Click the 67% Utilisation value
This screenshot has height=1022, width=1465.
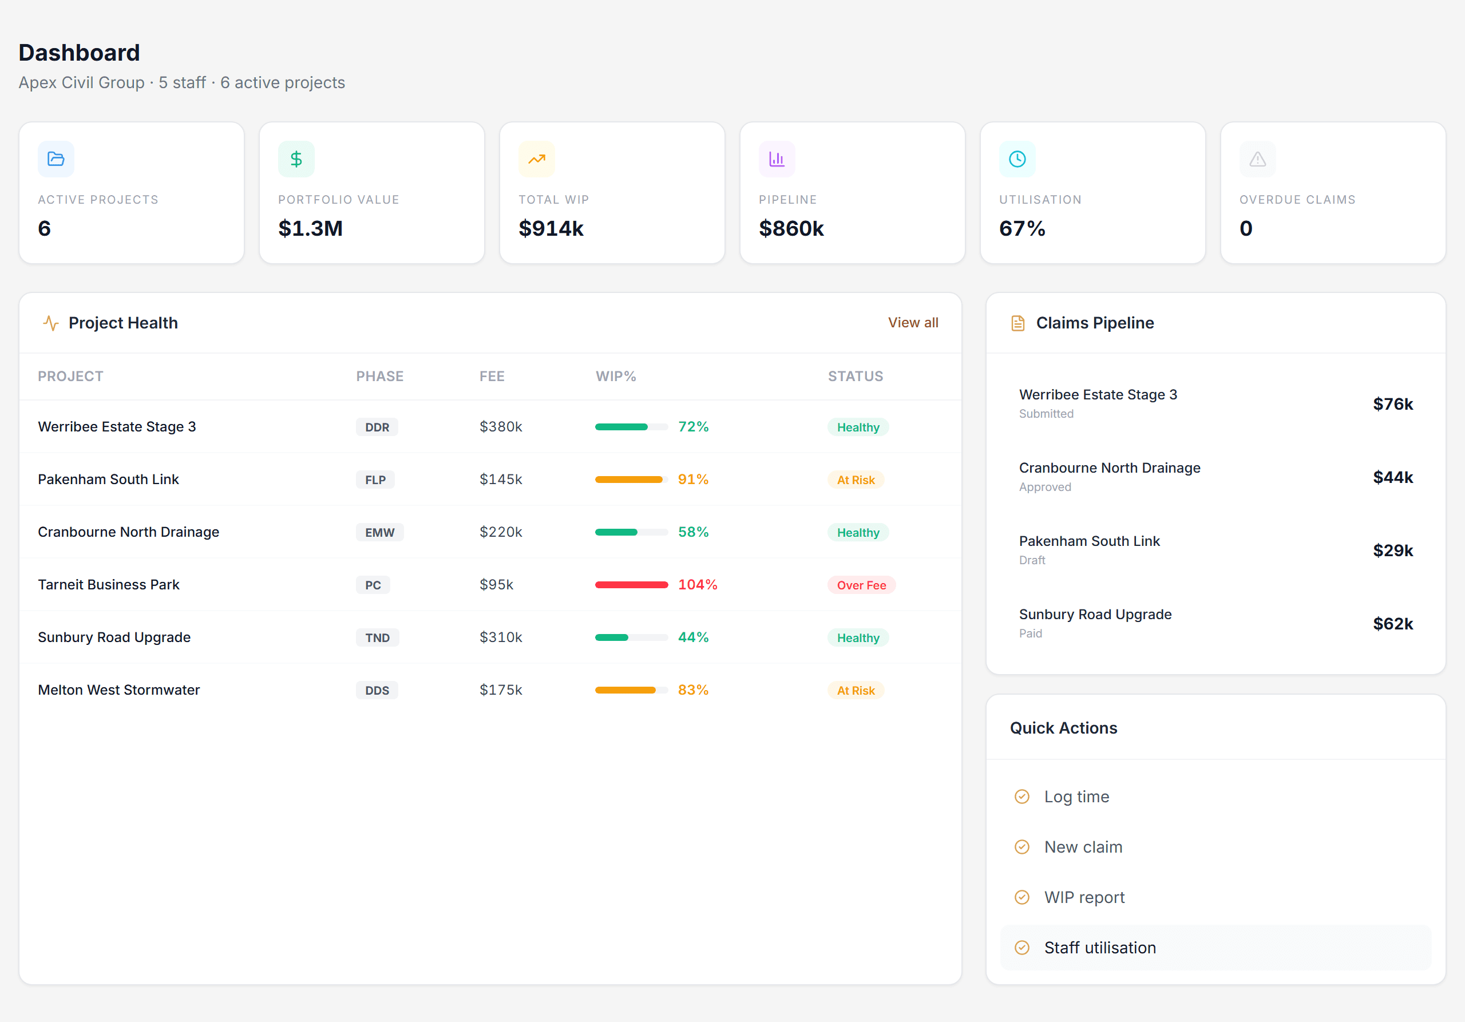click(x=1022, y=228)
